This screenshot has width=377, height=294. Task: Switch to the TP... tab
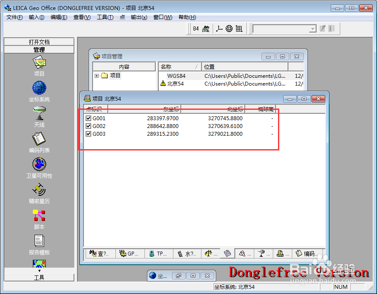(x=159, y=254)
